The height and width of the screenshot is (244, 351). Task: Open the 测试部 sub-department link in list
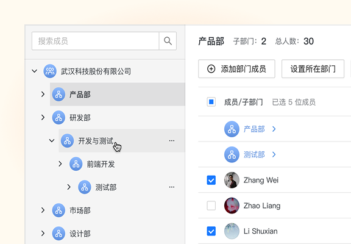pos(254,154)
